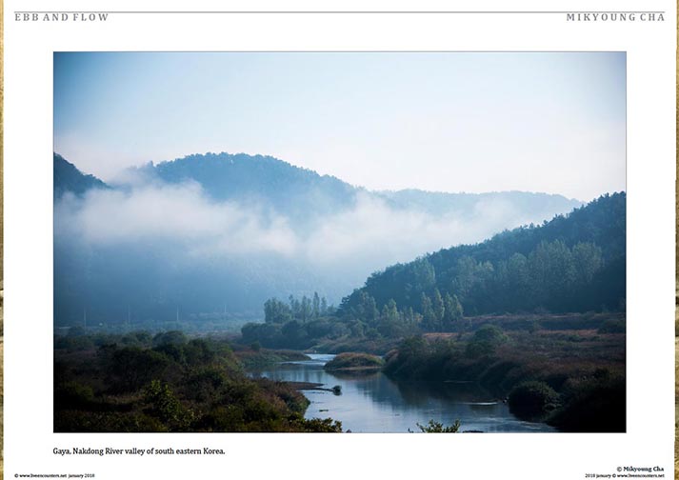Click the gold border on the right edge
The image size is (679, 480).
click(677, 240)
